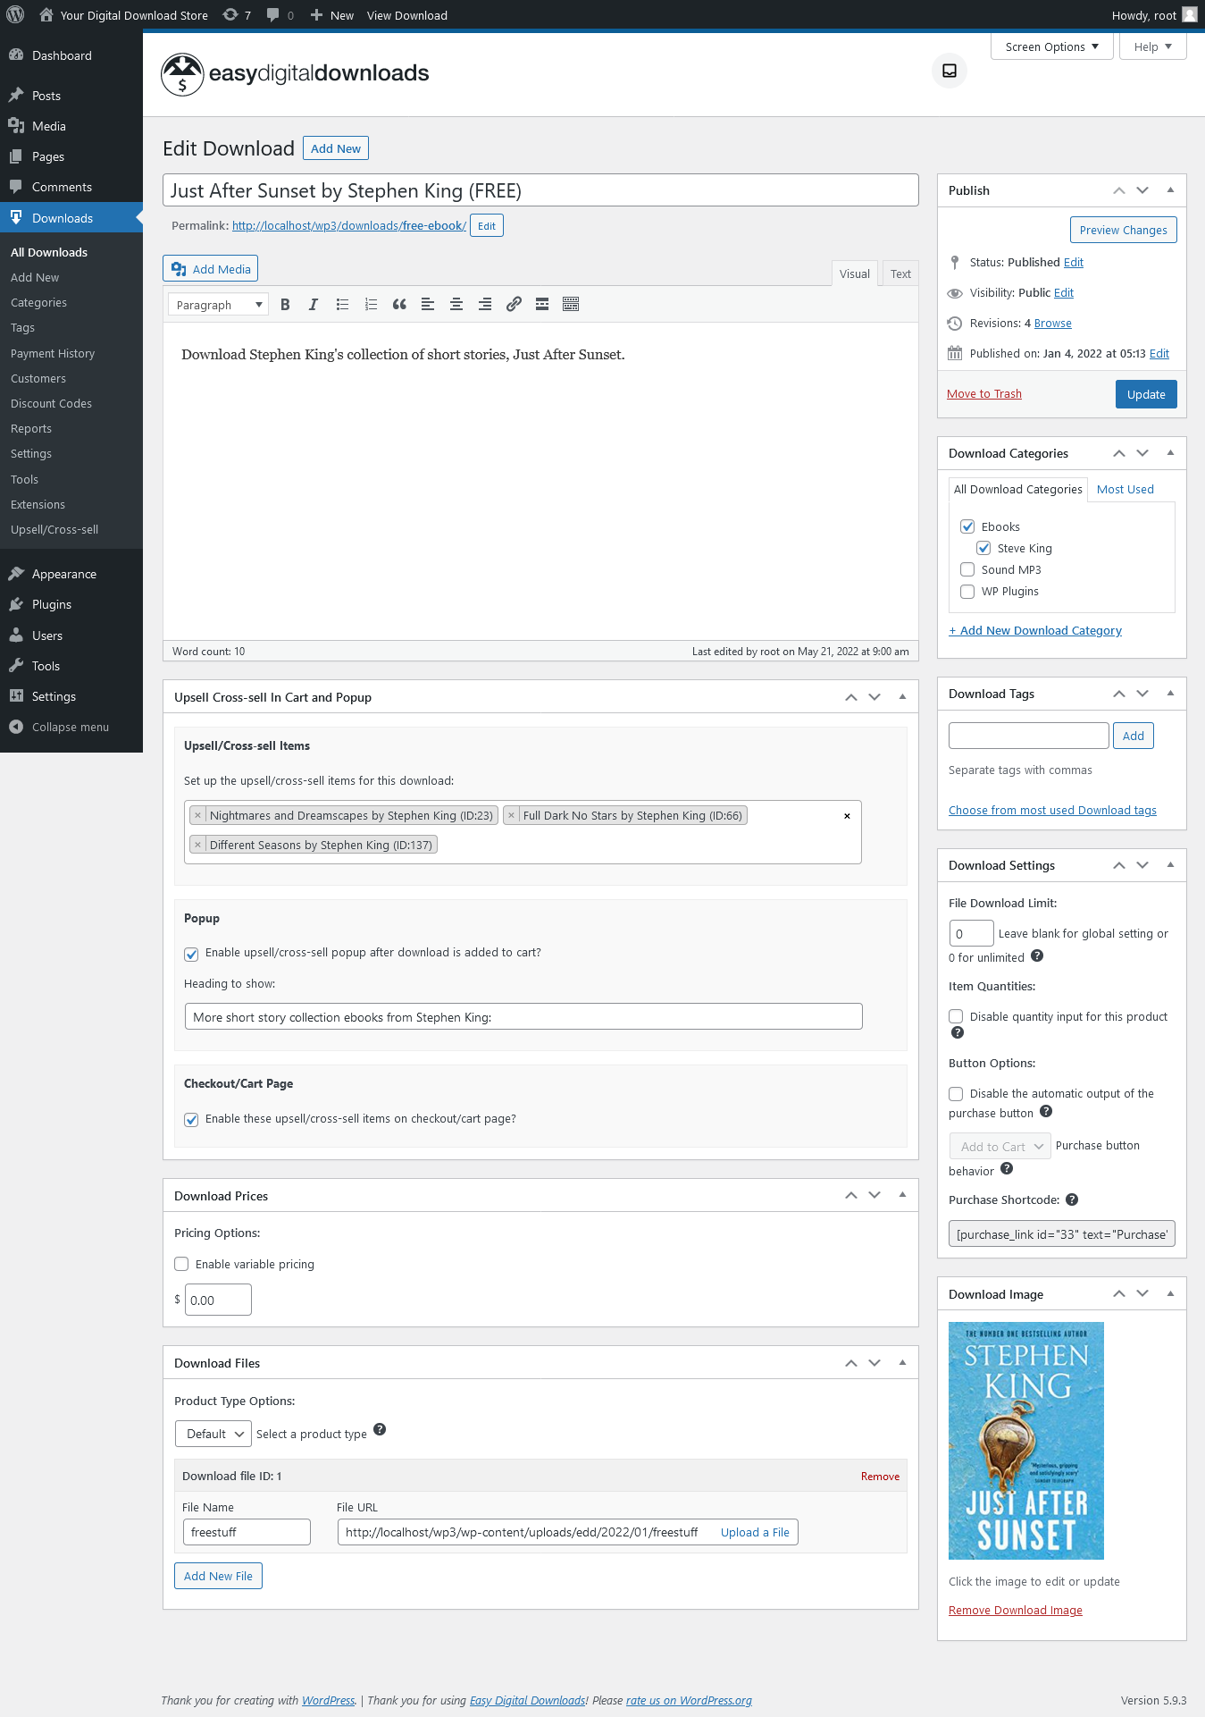The image size is (1205, 1717).
Task: Show help for Purchase Shortcode
Action: [1072, 1199]
